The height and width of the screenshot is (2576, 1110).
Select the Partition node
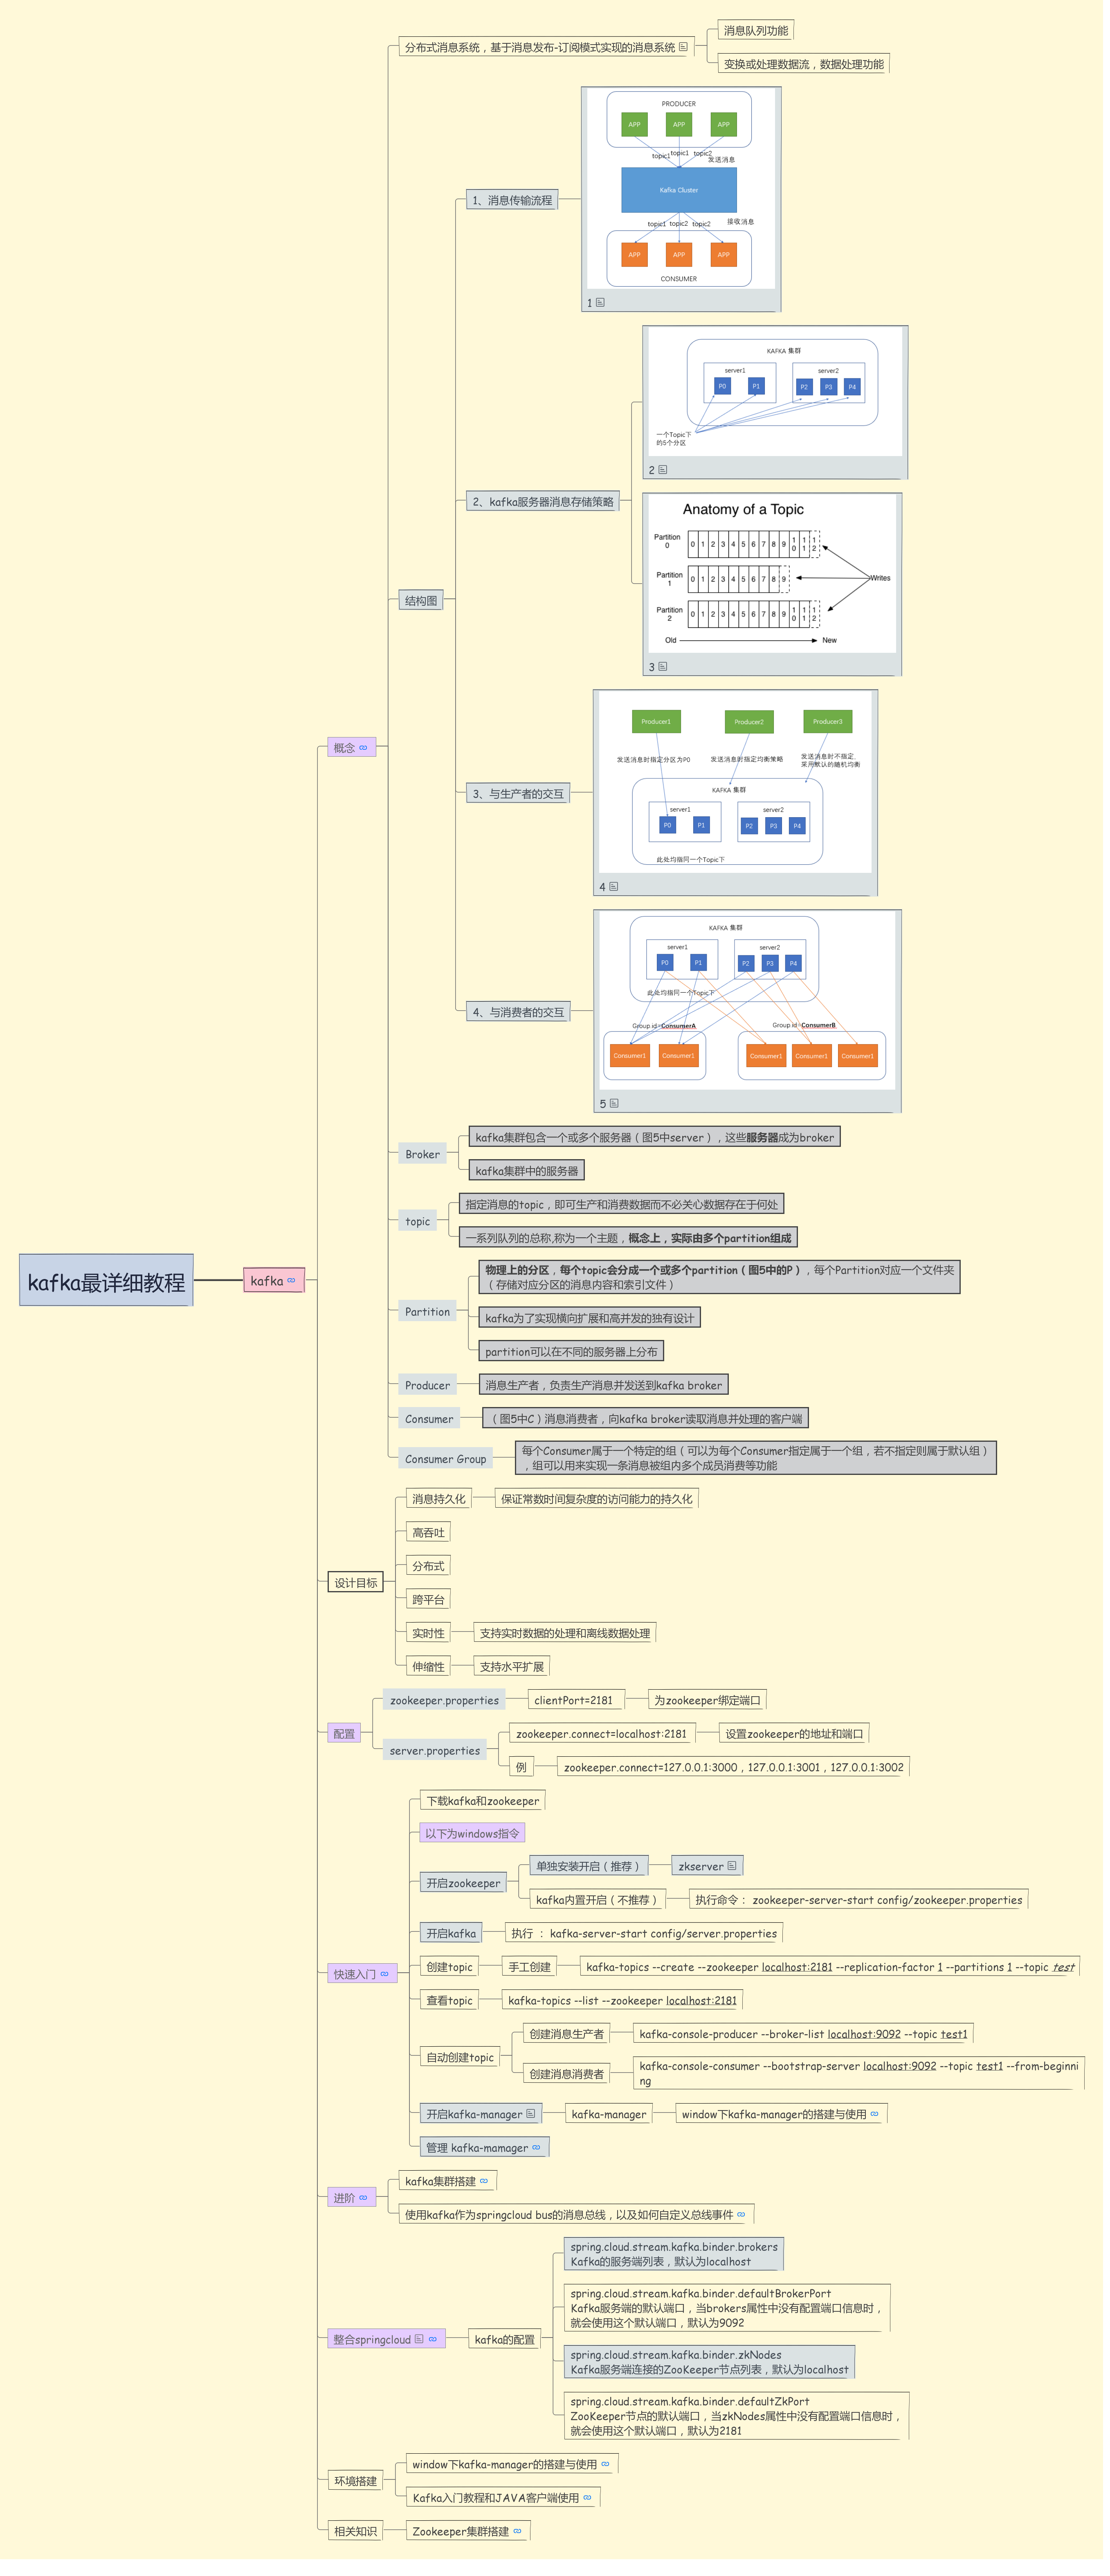coord(430,1320)
